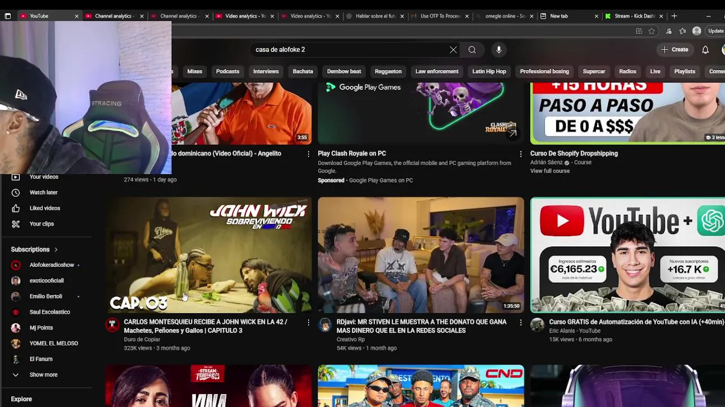Screen dimensions: 725x407
Task: Bookmark the page with the star icon
Action: 651,31
